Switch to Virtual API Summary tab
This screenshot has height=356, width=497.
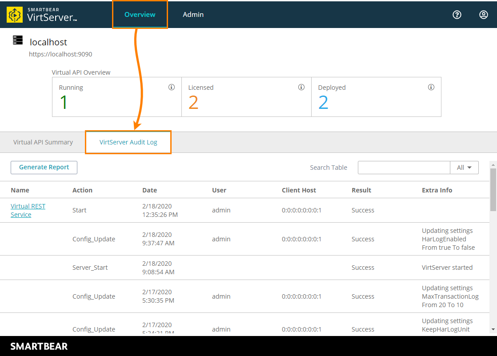[x=43, y=142]
